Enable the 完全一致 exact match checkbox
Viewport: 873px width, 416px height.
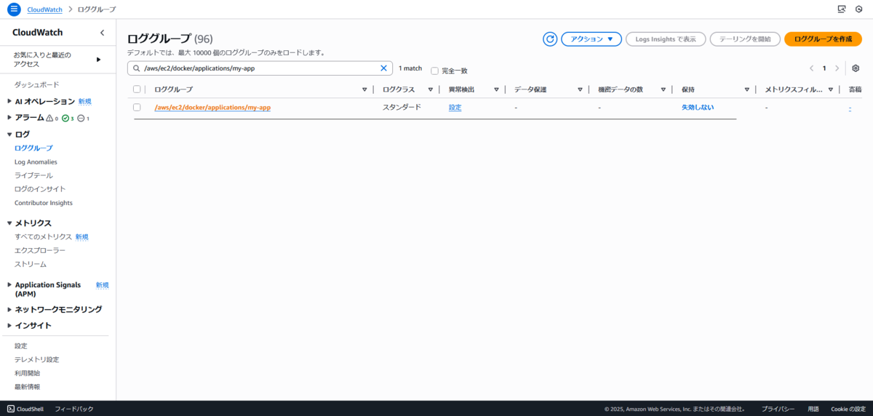click(x=434, y=71)
